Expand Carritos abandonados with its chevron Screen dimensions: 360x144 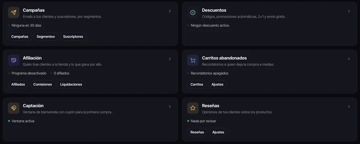point(349,59)
